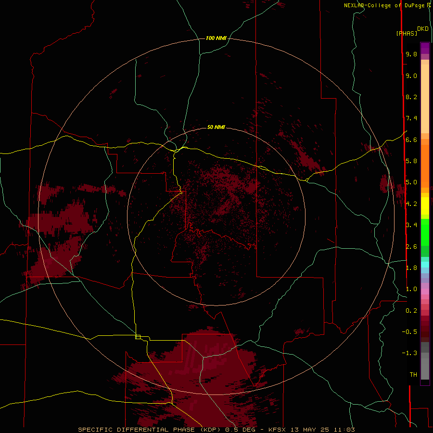The image size is (433, 433).
Task: Select the NEXLAB-College of DuPage header text
Action: 384,5
